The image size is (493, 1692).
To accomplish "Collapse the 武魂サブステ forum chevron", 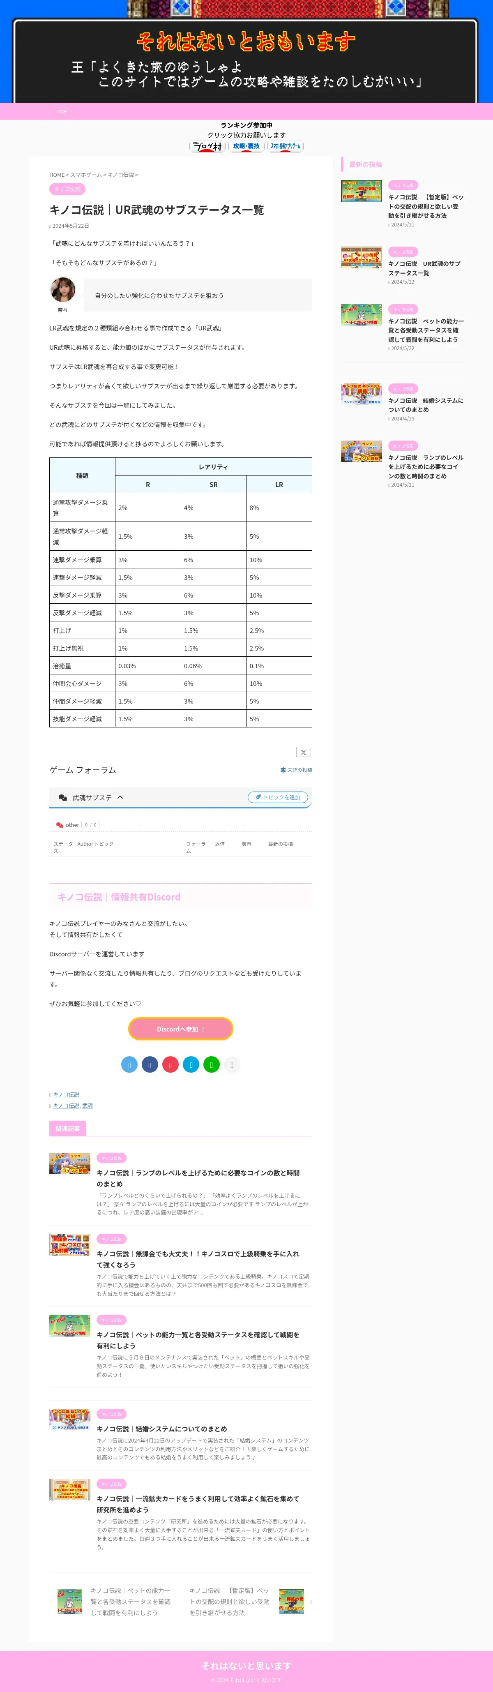I will tap(120, 797).
